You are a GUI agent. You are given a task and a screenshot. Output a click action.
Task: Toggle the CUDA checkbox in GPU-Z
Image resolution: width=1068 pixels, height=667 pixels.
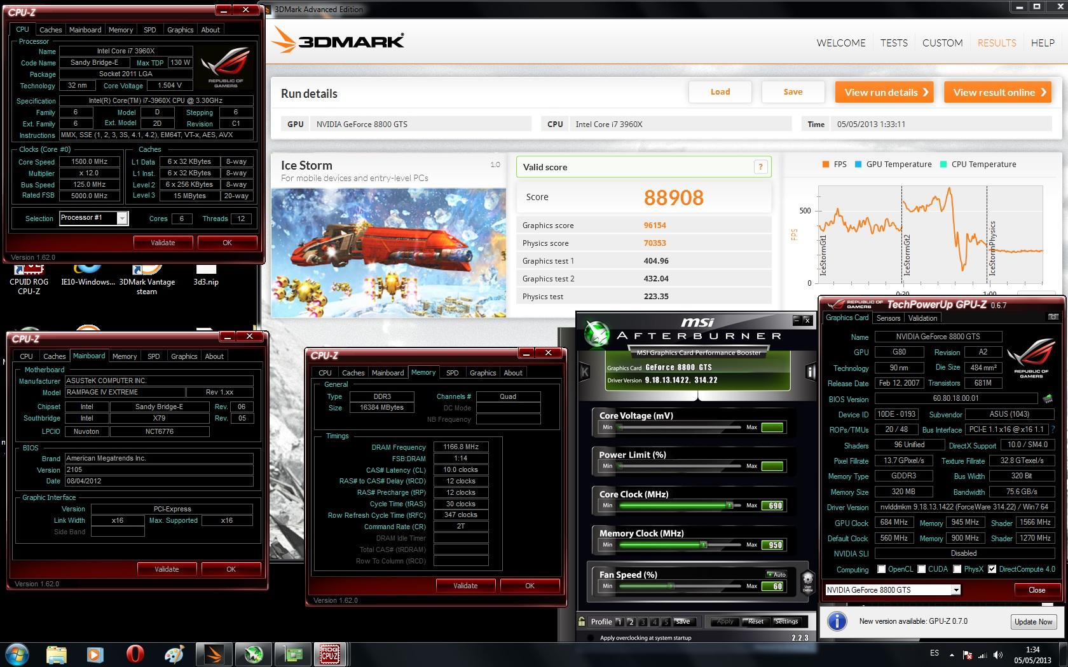click(921, 569)
